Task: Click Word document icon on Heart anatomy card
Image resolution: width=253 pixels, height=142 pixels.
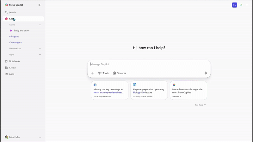Action: coord(95,85)
